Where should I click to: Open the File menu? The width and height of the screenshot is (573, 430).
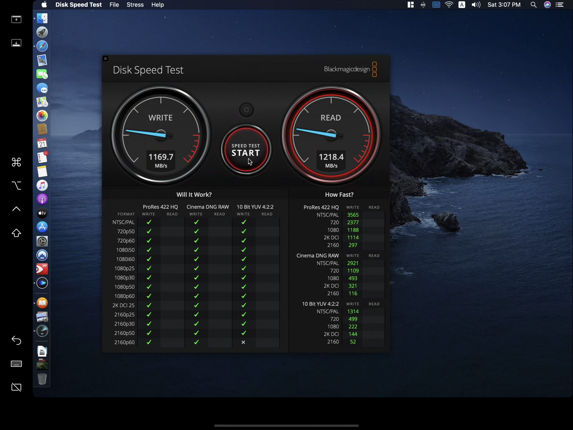coord(114,5)
